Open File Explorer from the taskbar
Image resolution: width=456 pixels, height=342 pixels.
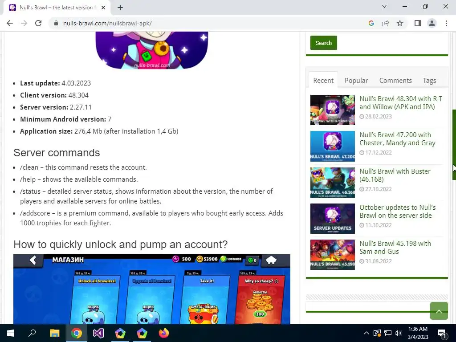coord(54,333)
